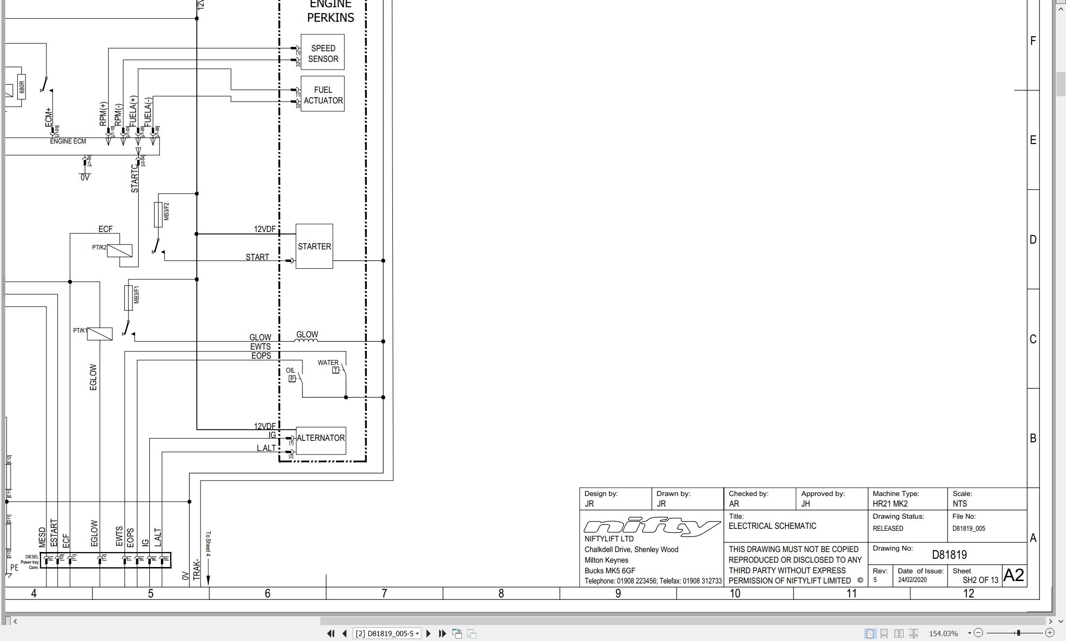Click the PT/K1 relay symbol
The image size is (1066, 641).
[100, 334]
